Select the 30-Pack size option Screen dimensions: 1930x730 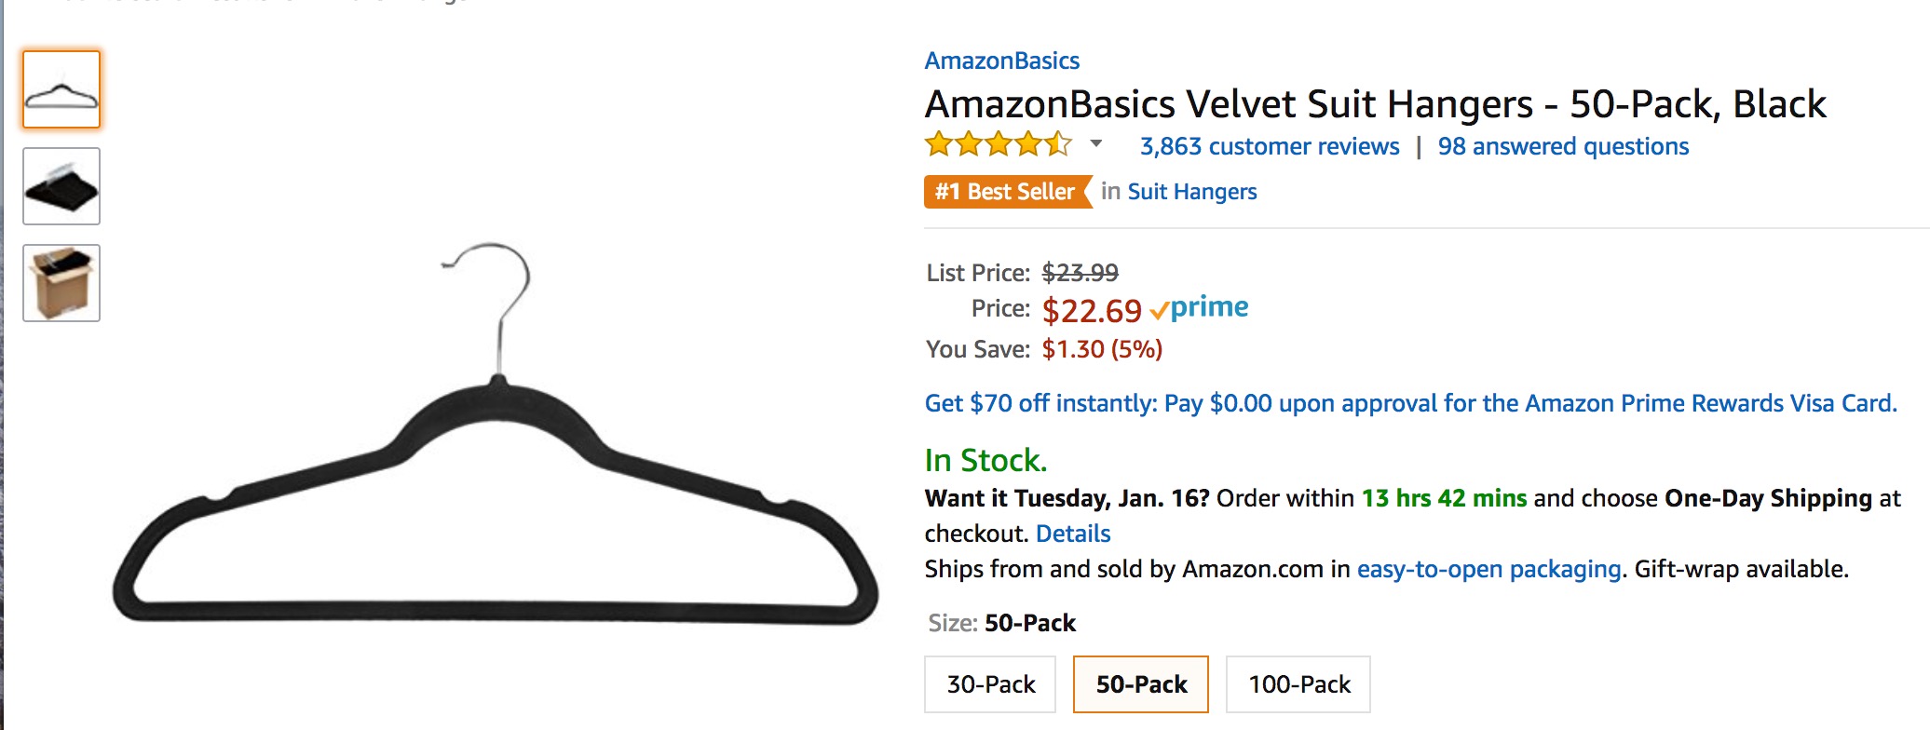990,684
